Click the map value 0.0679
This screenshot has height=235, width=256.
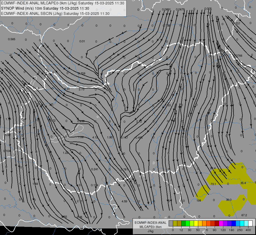(180, 9)
